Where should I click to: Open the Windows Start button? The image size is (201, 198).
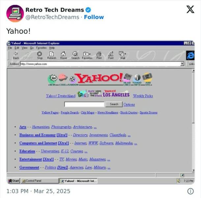tap(14, 181)
